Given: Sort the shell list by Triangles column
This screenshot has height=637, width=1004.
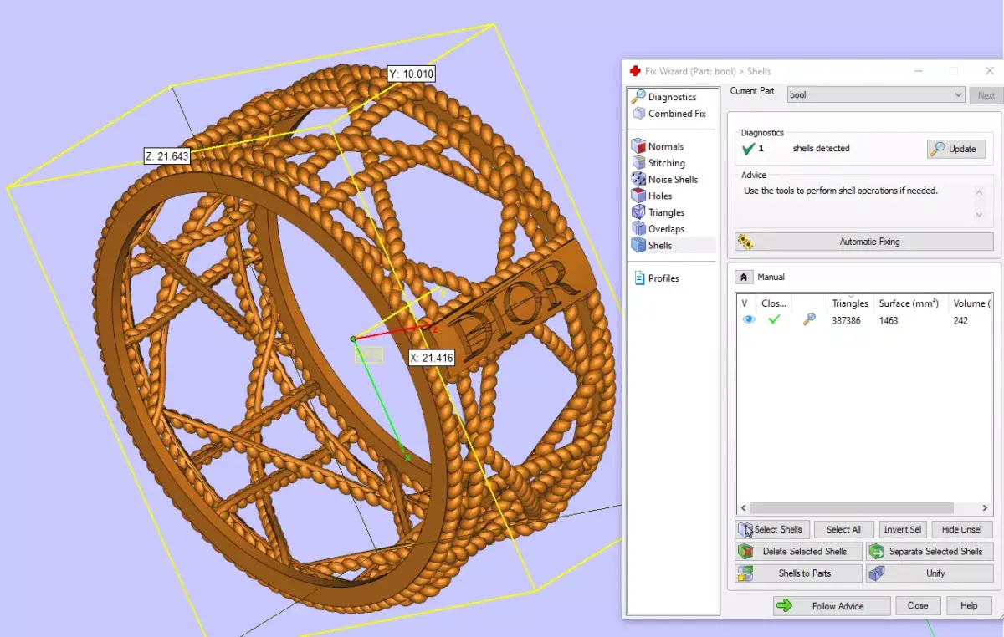Looking at the screenshot, I should click(x=850, y=303).
